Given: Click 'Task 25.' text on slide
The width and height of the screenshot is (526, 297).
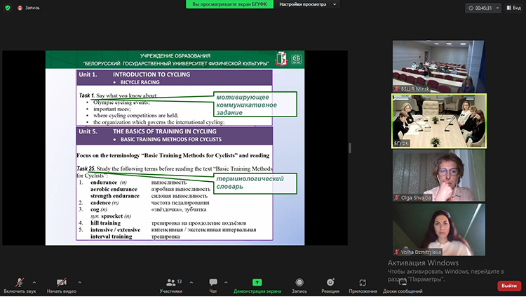Looking at the screenshot, I should [86, 169].
